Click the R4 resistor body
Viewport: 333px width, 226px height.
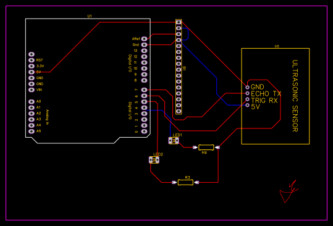point(206,148)
